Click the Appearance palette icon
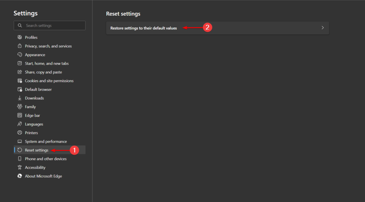This screenshot has width=365, height=202. point(19,55)
